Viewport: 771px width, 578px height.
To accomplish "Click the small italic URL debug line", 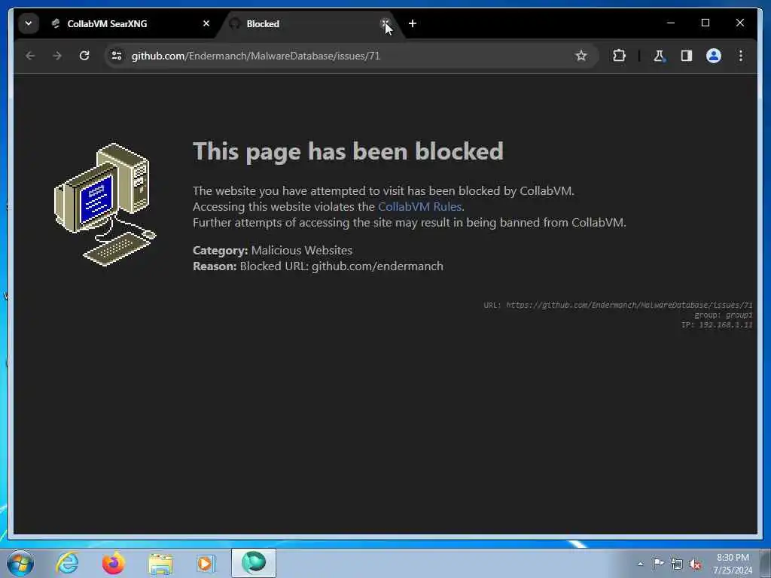I will pos(617,306).
